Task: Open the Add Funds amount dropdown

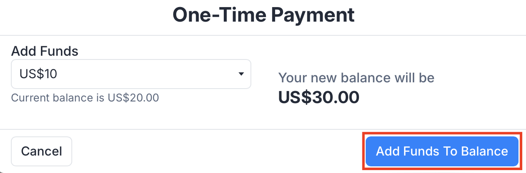Action: pos(131,74)
